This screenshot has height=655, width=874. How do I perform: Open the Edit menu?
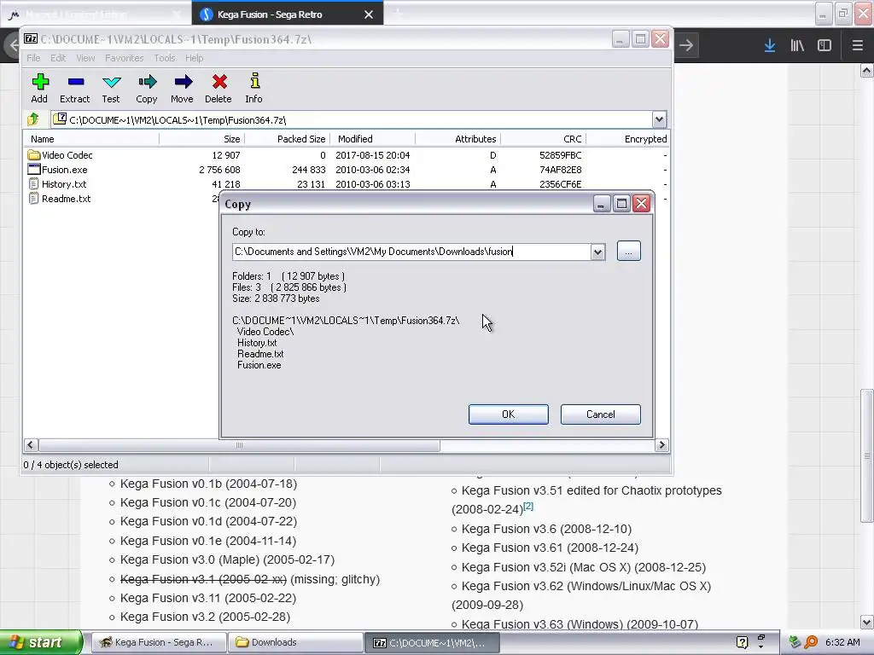(x=58, y=58)
